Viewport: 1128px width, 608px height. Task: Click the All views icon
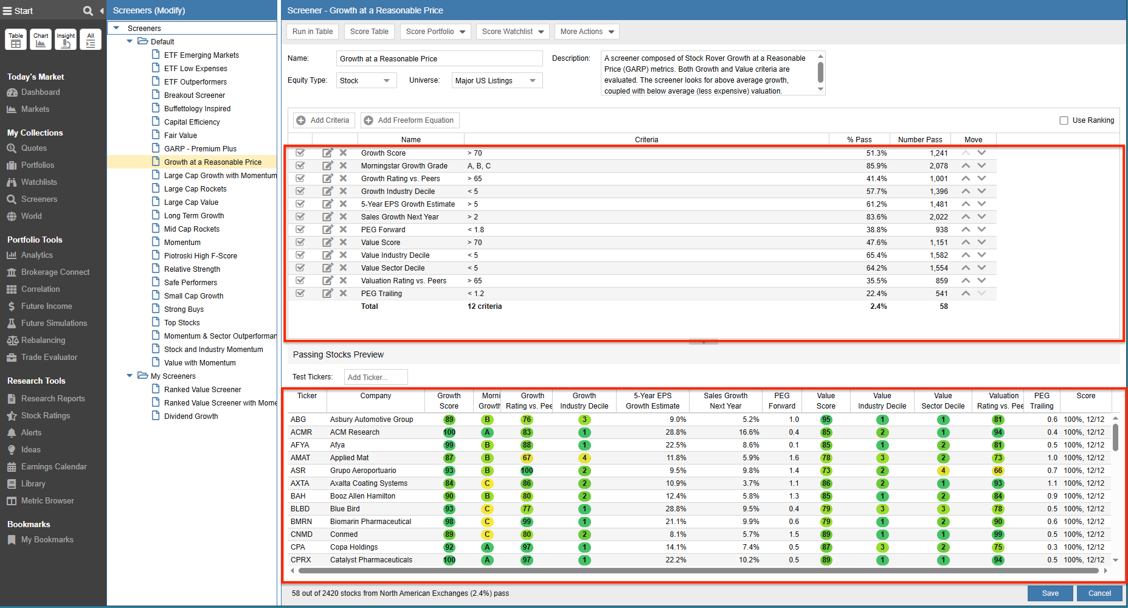click(x=90, y=40)
